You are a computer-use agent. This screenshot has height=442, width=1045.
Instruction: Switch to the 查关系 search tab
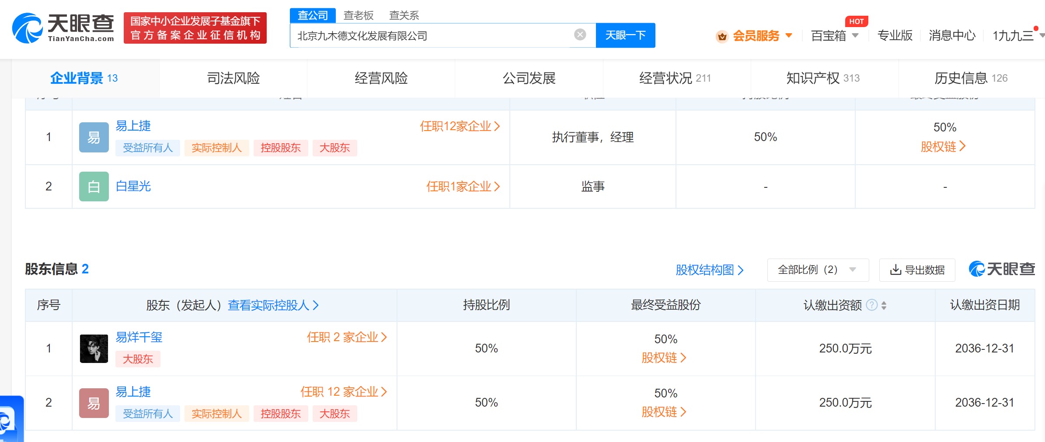coord(404,15)
